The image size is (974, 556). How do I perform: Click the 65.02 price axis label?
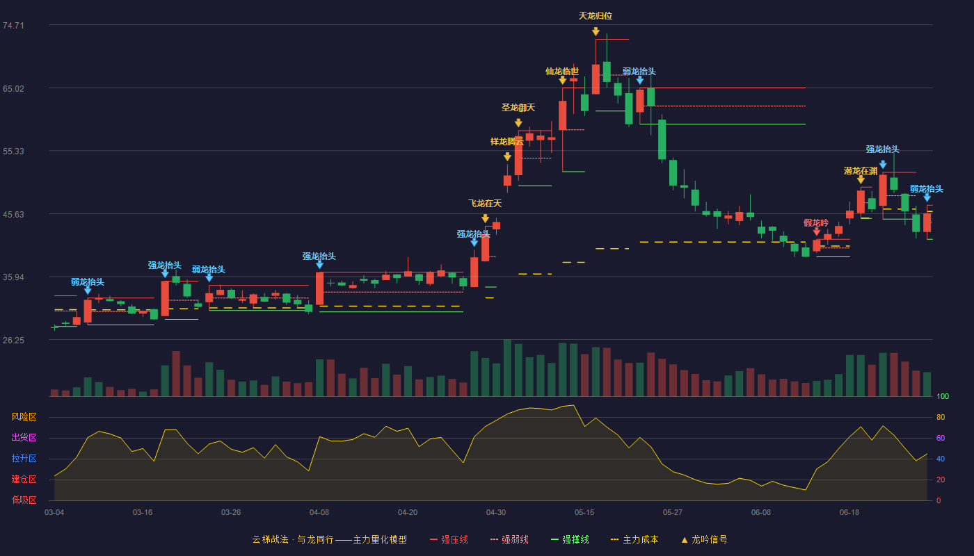13,89
